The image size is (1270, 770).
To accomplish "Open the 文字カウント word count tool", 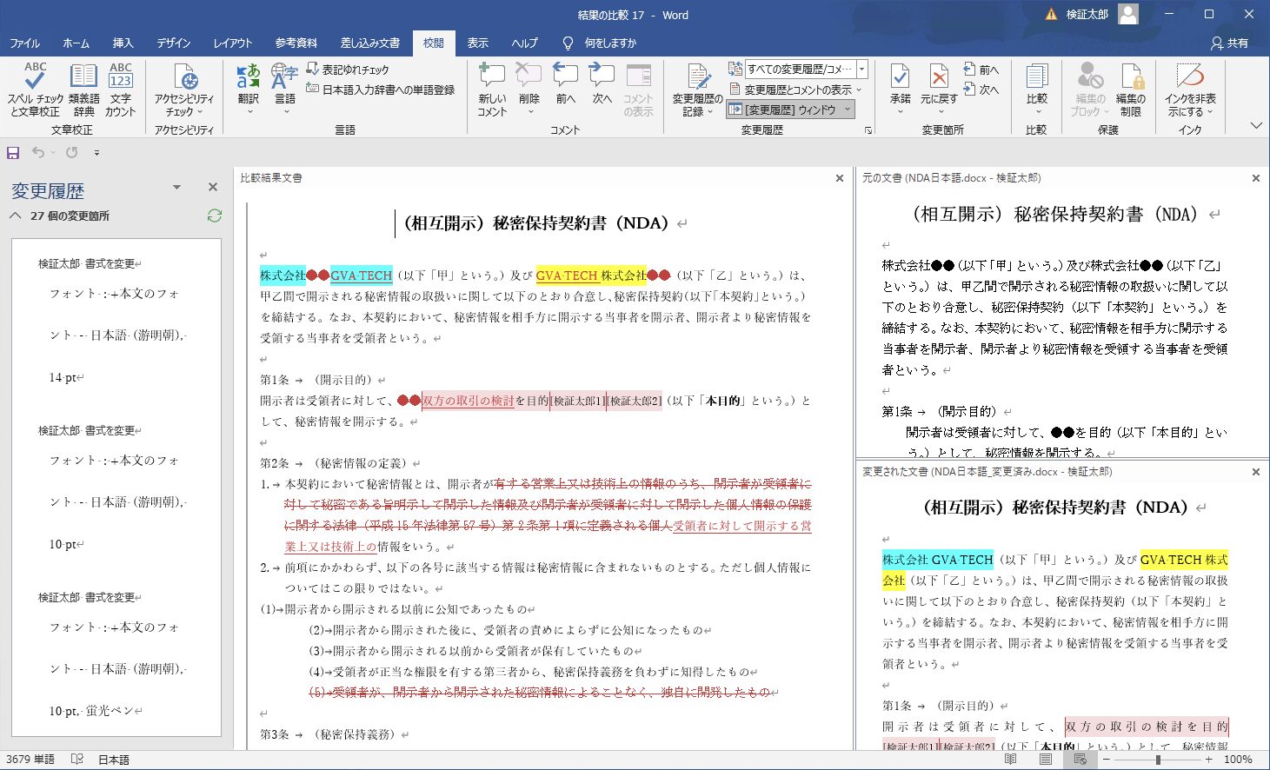I will [121, 90].
